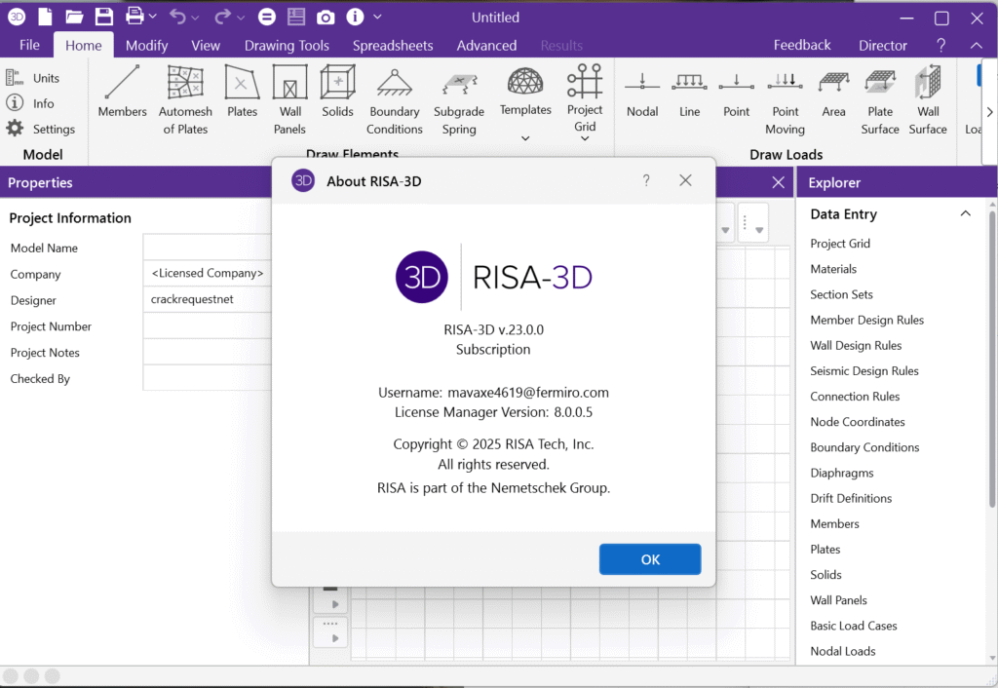The image size is (998, 688).
Task: Open the Automesh of Plates tool
Action: click(x=185, y=100)
